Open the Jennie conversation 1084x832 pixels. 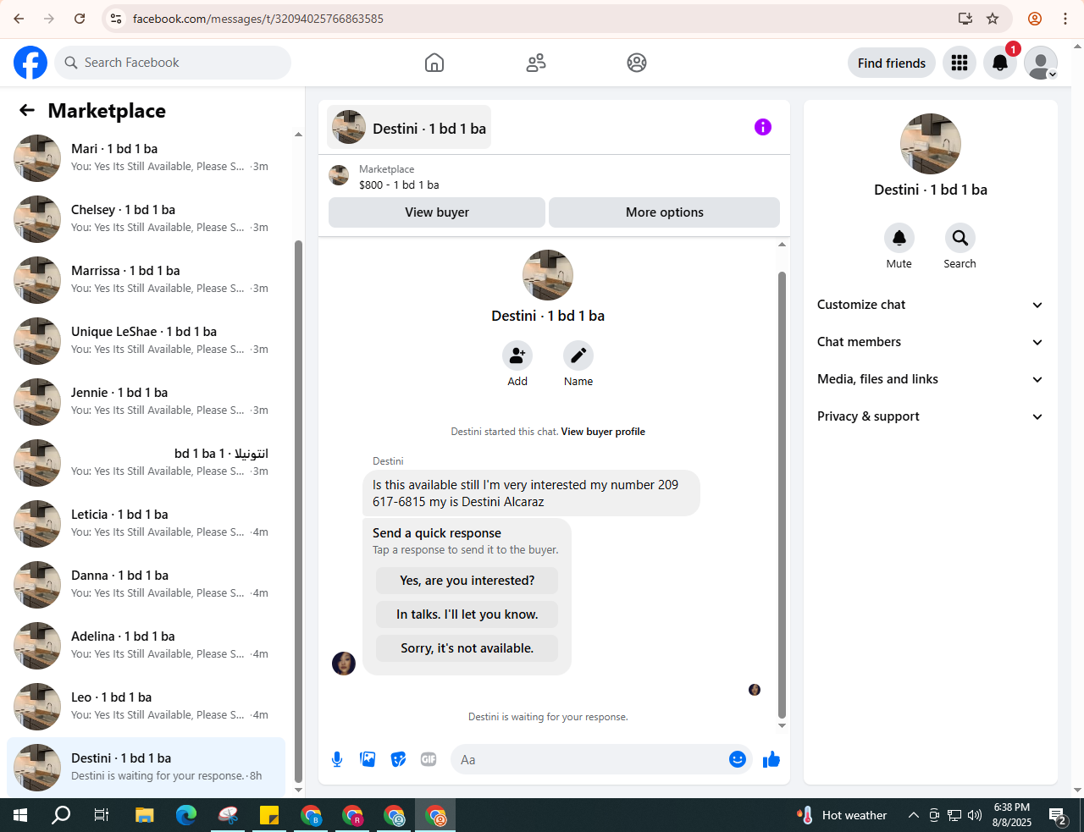[x=146, y=401]
